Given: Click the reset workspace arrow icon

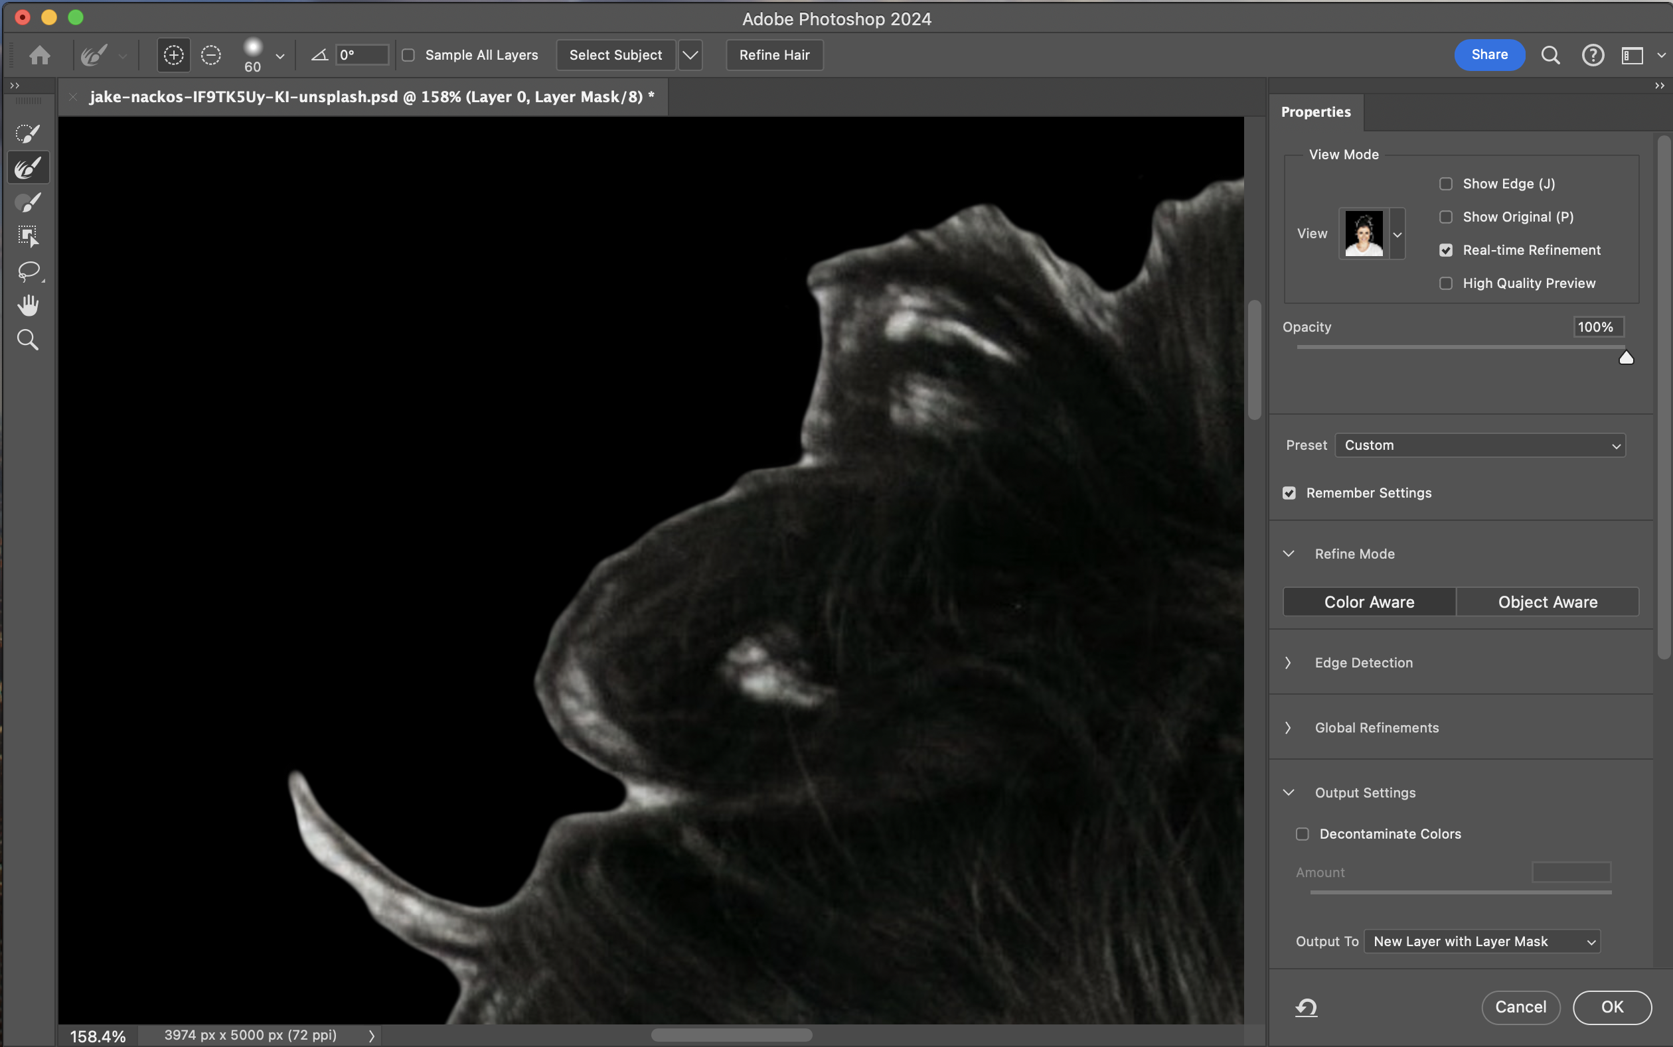Looking at the screenshot, I should tap(1306, 1007).
